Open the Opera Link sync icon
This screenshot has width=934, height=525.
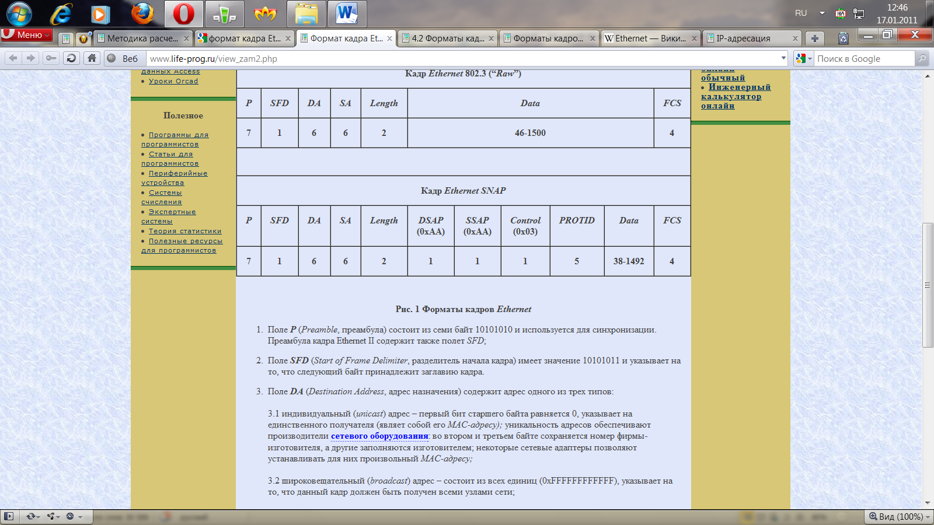click(x=32, y=516)
